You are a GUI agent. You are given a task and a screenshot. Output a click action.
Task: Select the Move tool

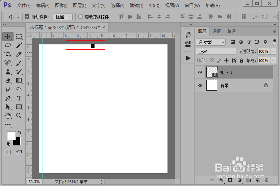(x=8, y=37)
